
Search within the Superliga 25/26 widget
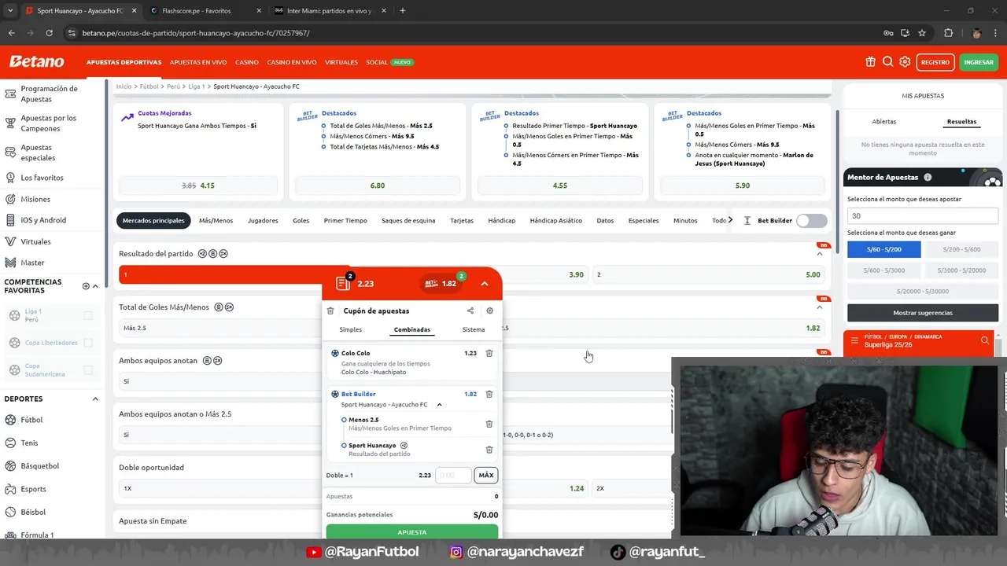[984, 340]
